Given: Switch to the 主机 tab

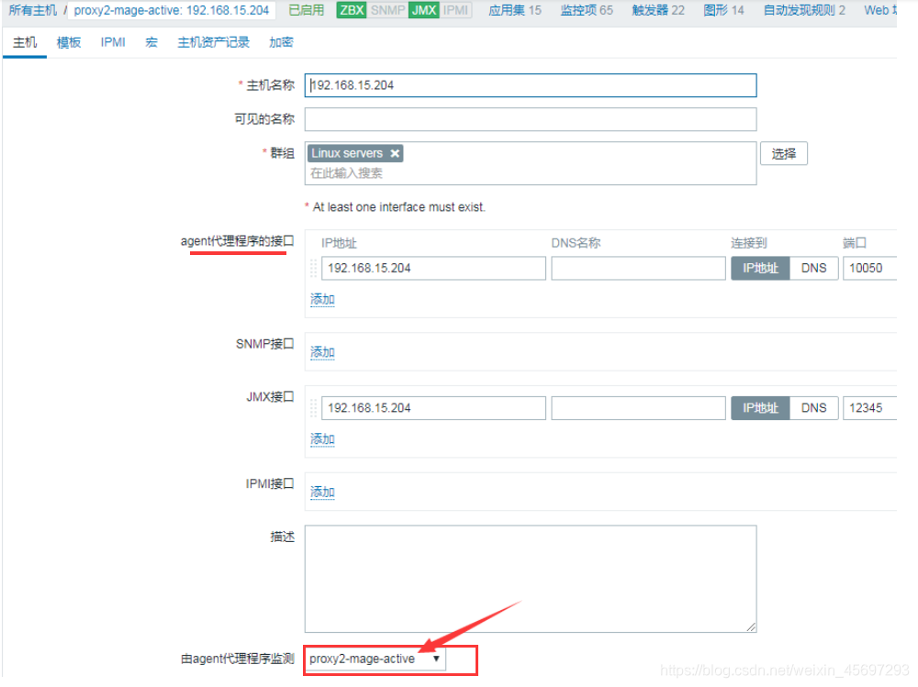Looking at the screenshot, I should click(x=25, y=42).
